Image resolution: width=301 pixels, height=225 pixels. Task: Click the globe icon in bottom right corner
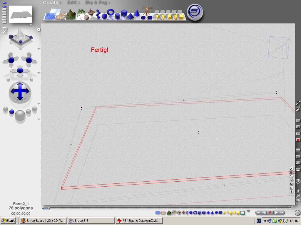tap(297, 213)
